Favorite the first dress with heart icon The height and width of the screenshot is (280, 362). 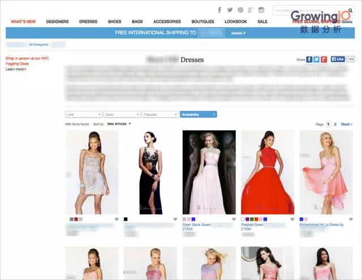pos(117,219)
